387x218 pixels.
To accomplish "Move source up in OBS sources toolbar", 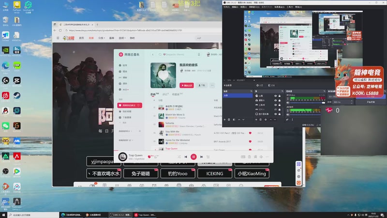I will tap(270, 120).
